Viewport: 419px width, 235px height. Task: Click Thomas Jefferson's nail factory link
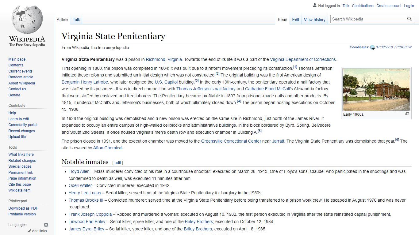tap(206, 89)
